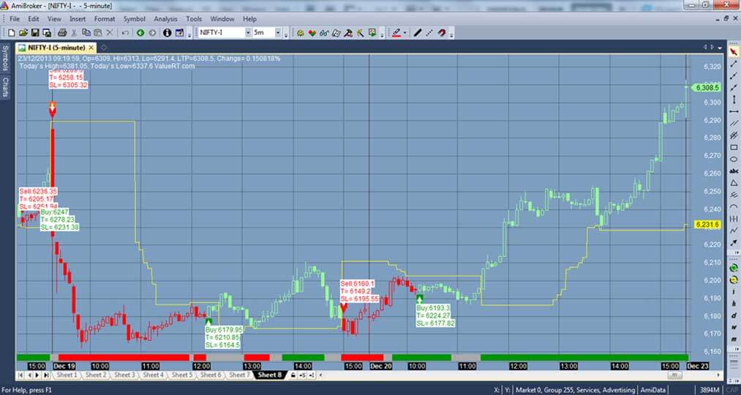Click the horizontal chart scrollbar thumb

pos(675,375)
